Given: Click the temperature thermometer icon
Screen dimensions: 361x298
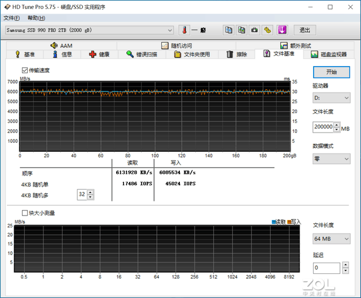Looking at the screenshot, I should [184, 30].
